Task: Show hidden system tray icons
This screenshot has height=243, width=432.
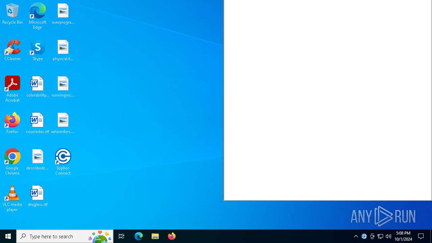Action: (x=356, y=236)
